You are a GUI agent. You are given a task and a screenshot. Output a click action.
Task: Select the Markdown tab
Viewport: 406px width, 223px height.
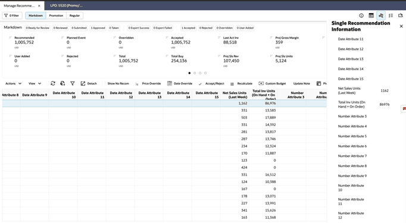point(36,15)
